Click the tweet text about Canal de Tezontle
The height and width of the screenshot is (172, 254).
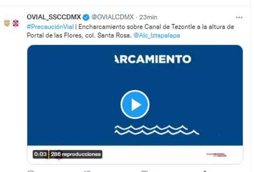[x=130, y=31]
